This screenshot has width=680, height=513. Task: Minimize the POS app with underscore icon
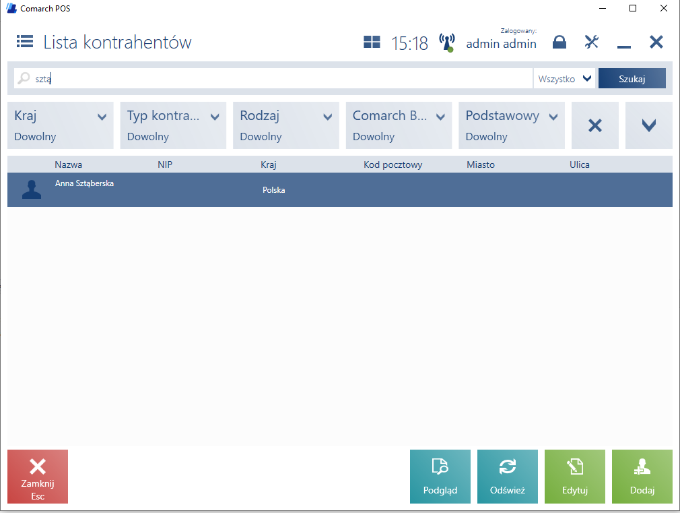point(623,47)
